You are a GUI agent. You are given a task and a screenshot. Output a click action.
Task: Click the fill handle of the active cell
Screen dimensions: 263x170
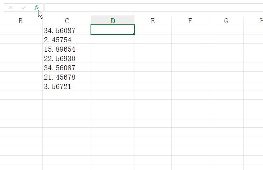pyautogui.click(x=134, y=34)
